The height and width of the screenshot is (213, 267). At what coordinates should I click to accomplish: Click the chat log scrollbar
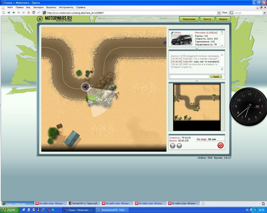pyautogui.click(x=222, y=62)
